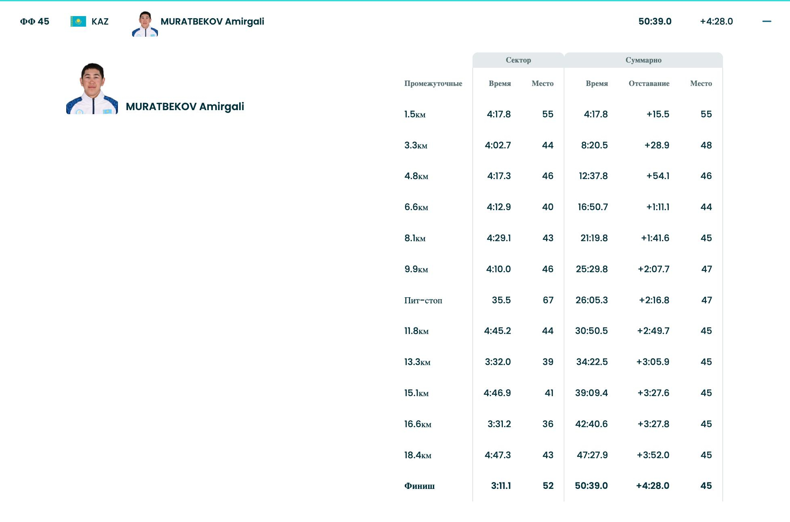This screenshot has height=522, width=790.
Task: Click the Время header under Сектор
Action: (500, 84)
